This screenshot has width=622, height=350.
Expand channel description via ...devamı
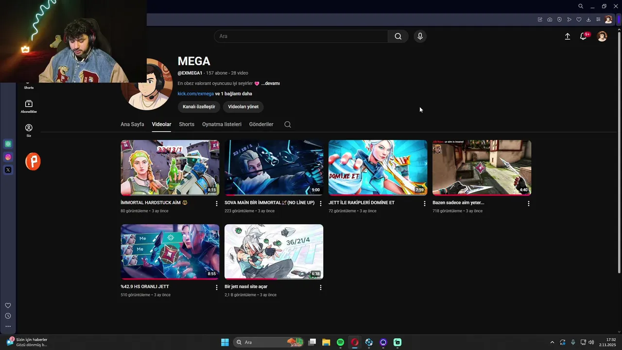(270, 84)
